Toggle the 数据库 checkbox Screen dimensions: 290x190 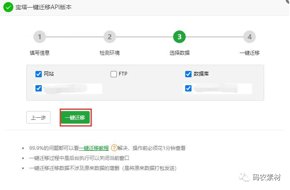188,74
